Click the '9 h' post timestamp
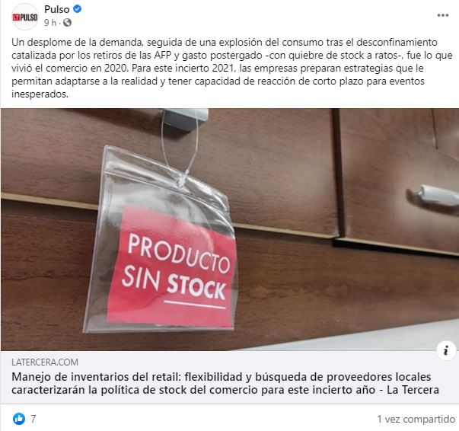The height and width of the screenshot is (431, 459). coord(50,23)
